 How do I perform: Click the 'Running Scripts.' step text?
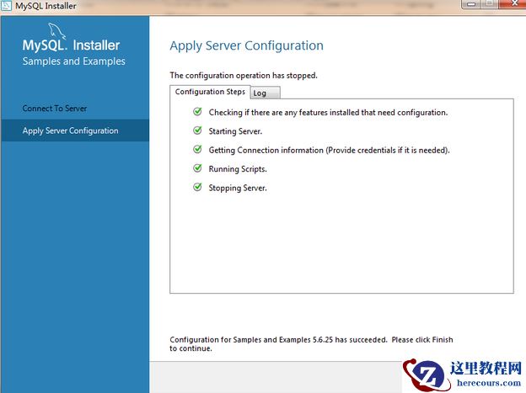[x=238, y=169]
